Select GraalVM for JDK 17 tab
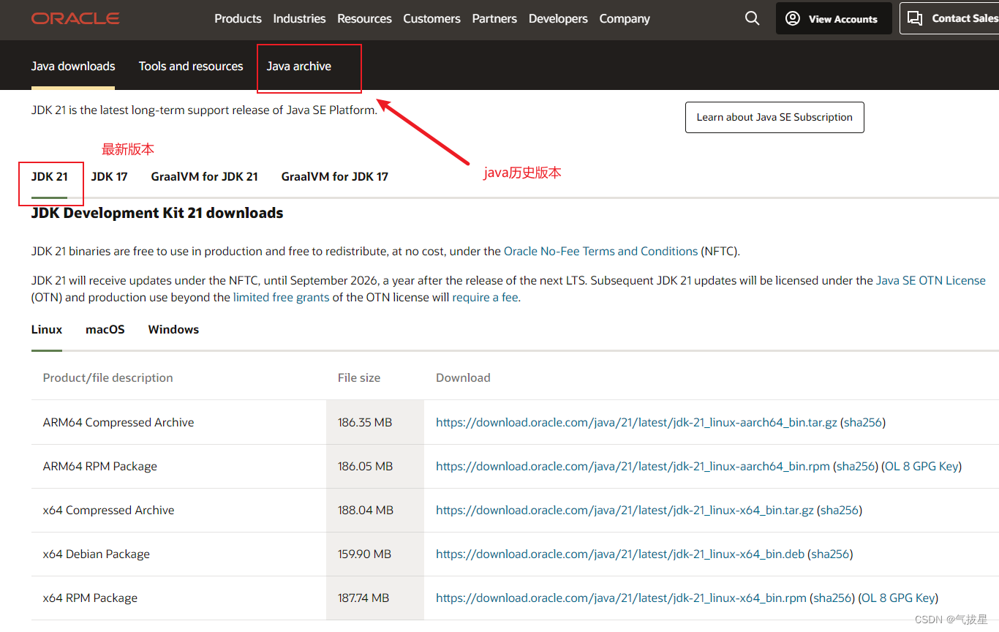The width and height of the screenshot is (999, 632). pos(334,176)
